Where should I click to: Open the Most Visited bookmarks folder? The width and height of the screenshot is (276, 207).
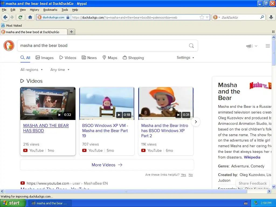click(x=12, y=26)
